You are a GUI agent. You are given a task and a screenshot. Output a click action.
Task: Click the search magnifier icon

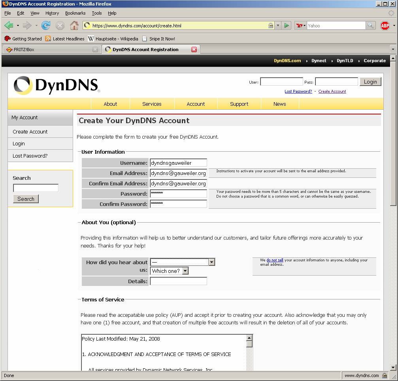[x=370, y=26]
